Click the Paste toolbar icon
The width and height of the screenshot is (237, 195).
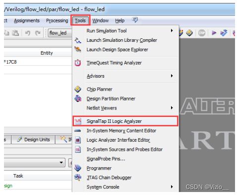coord(15,33)
